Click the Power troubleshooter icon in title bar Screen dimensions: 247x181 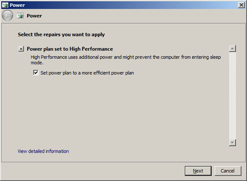[5, 5]
